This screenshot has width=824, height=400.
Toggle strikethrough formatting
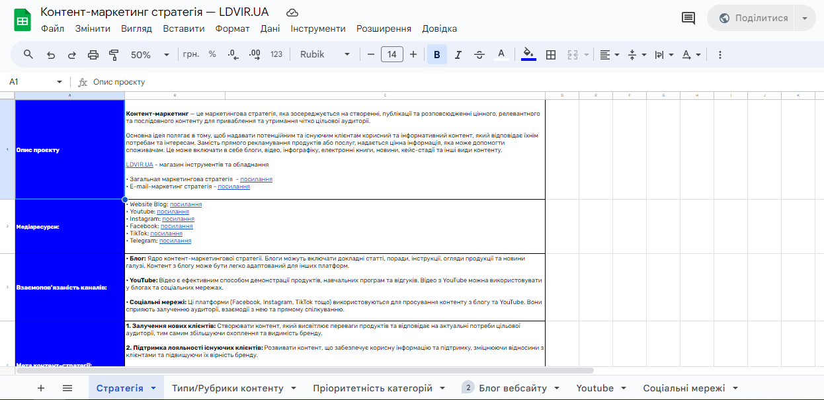479,55
